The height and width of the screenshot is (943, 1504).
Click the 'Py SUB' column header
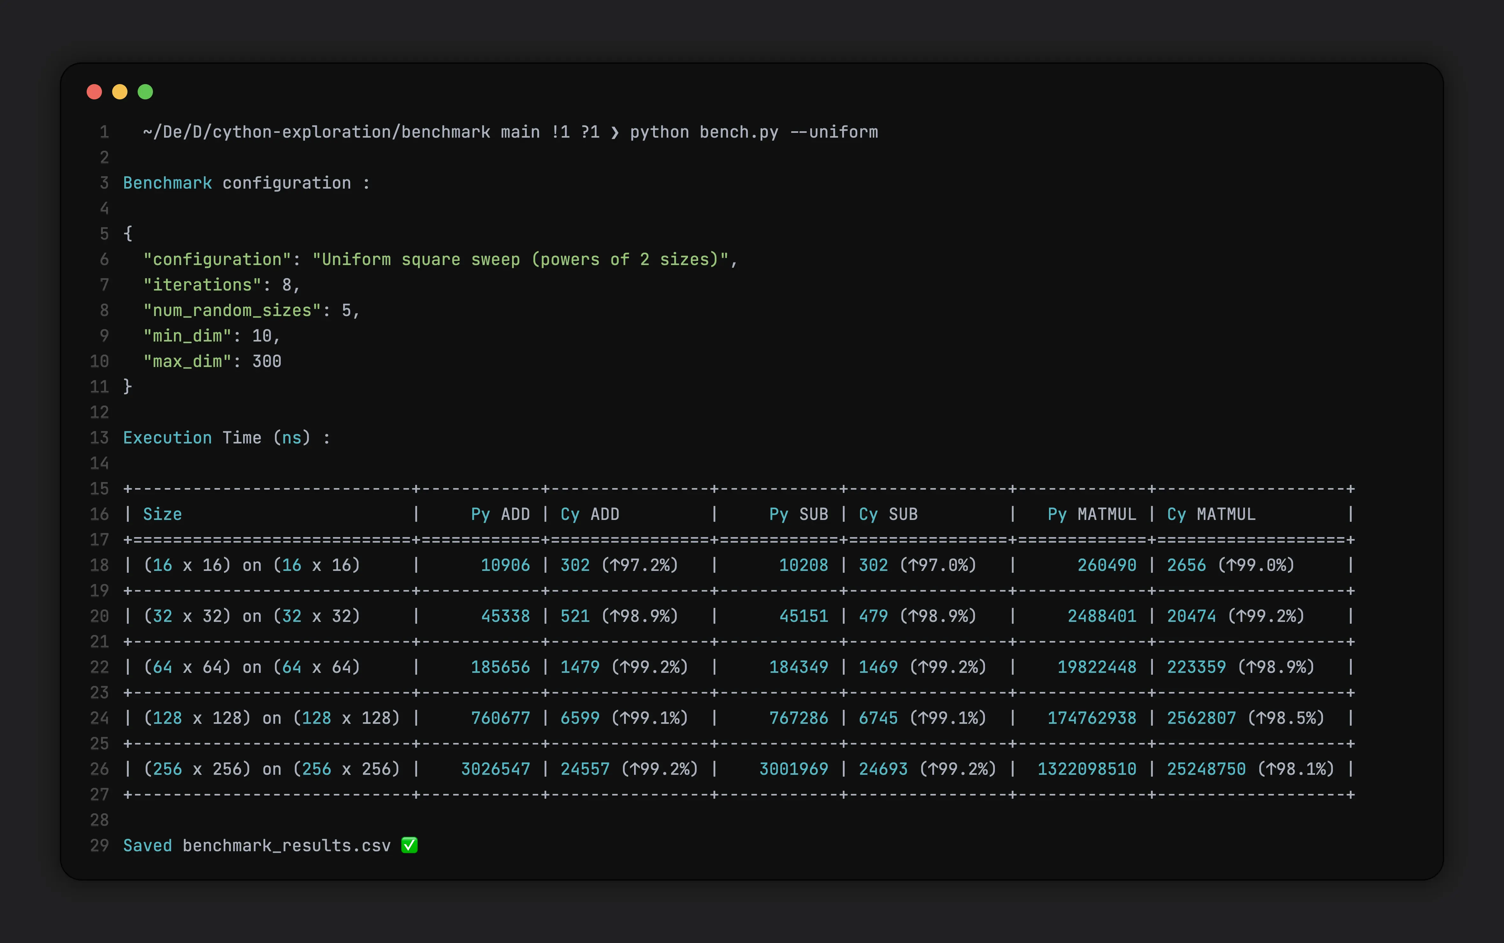[799, 515]
